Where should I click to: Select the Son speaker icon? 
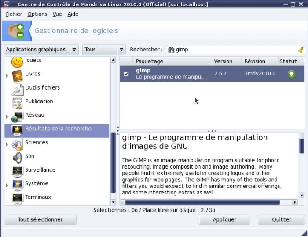(x=17, y=158)
